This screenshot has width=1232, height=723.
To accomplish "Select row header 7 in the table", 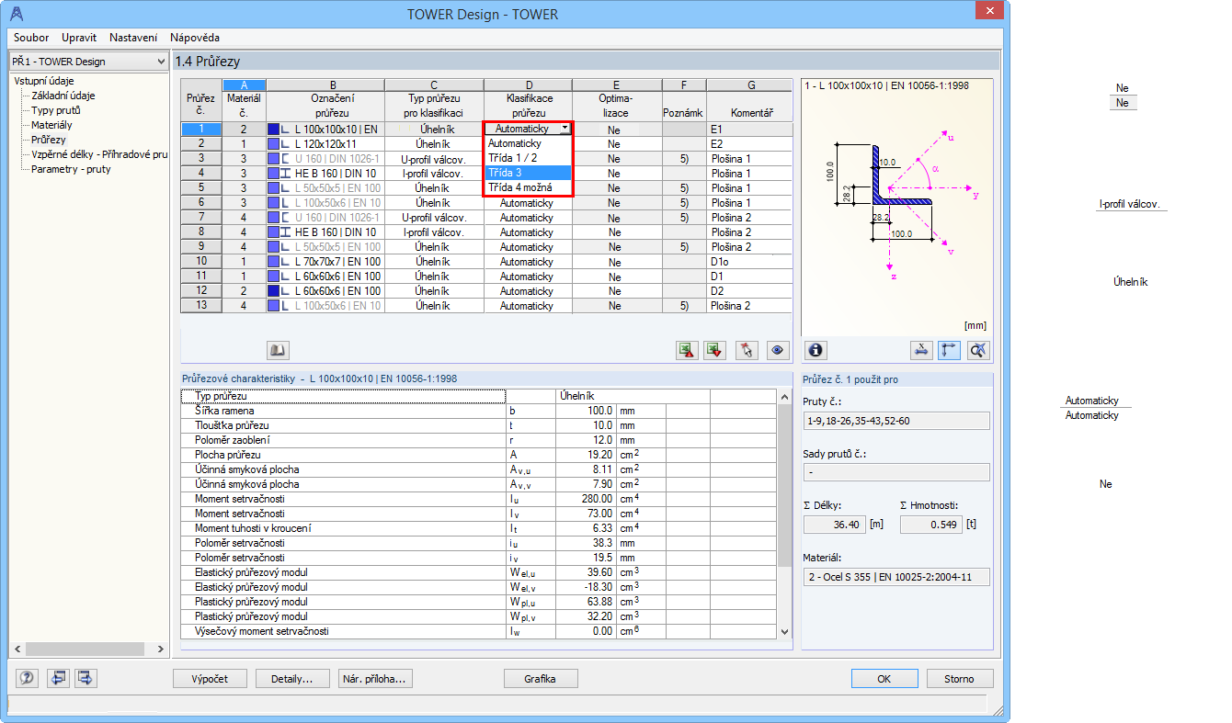I will (x=200, y=218).
